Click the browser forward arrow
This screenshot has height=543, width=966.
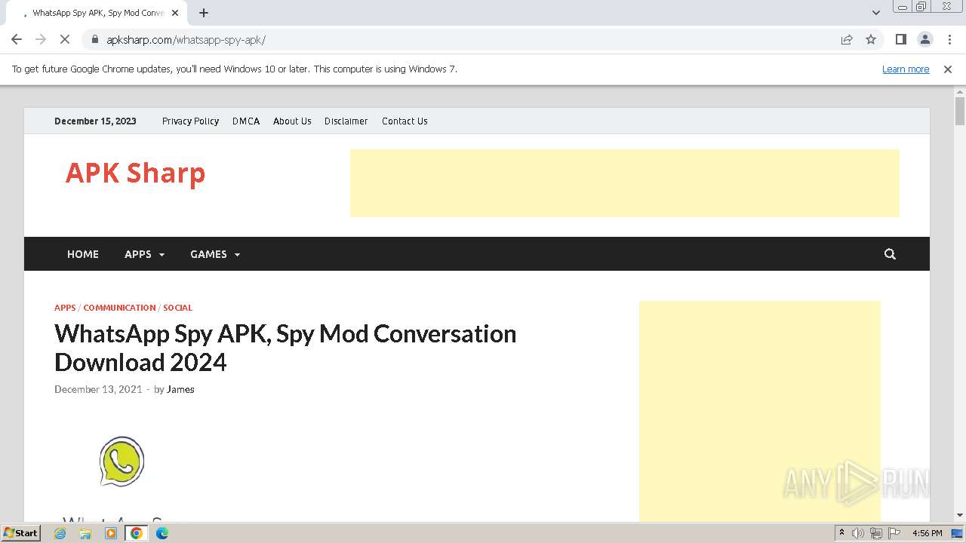click(41, 39)
